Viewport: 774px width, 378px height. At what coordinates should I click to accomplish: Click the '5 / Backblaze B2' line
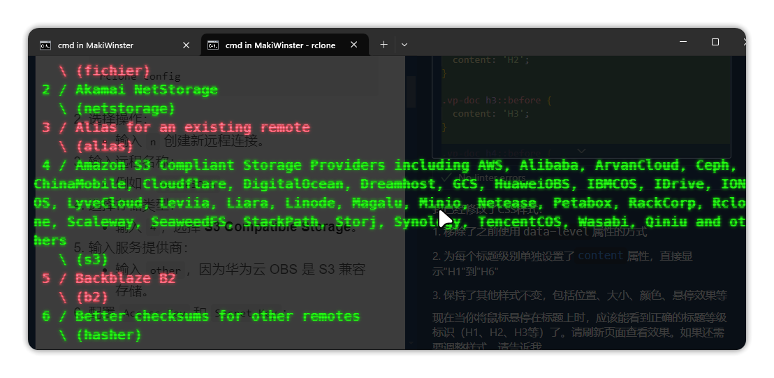109,278
